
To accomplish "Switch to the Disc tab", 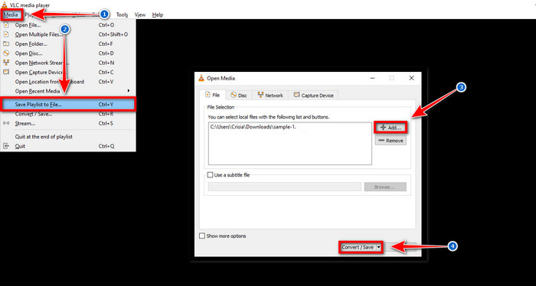I will (x=239, y=96).
